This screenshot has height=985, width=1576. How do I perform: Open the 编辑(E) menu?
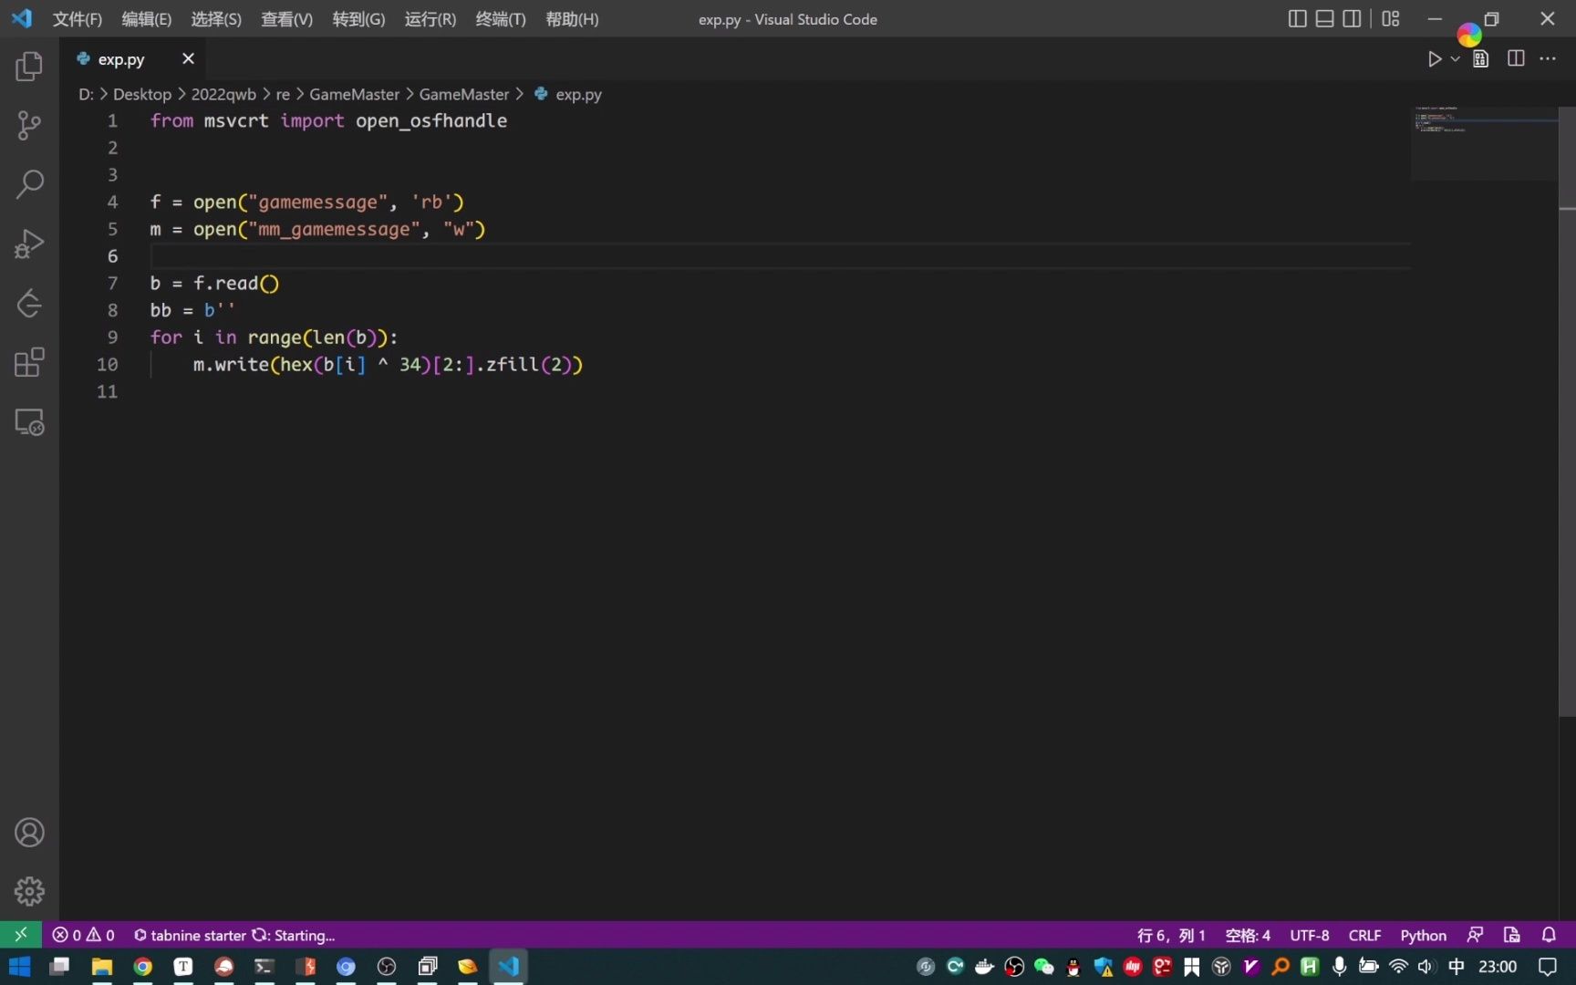pos(147,19)
